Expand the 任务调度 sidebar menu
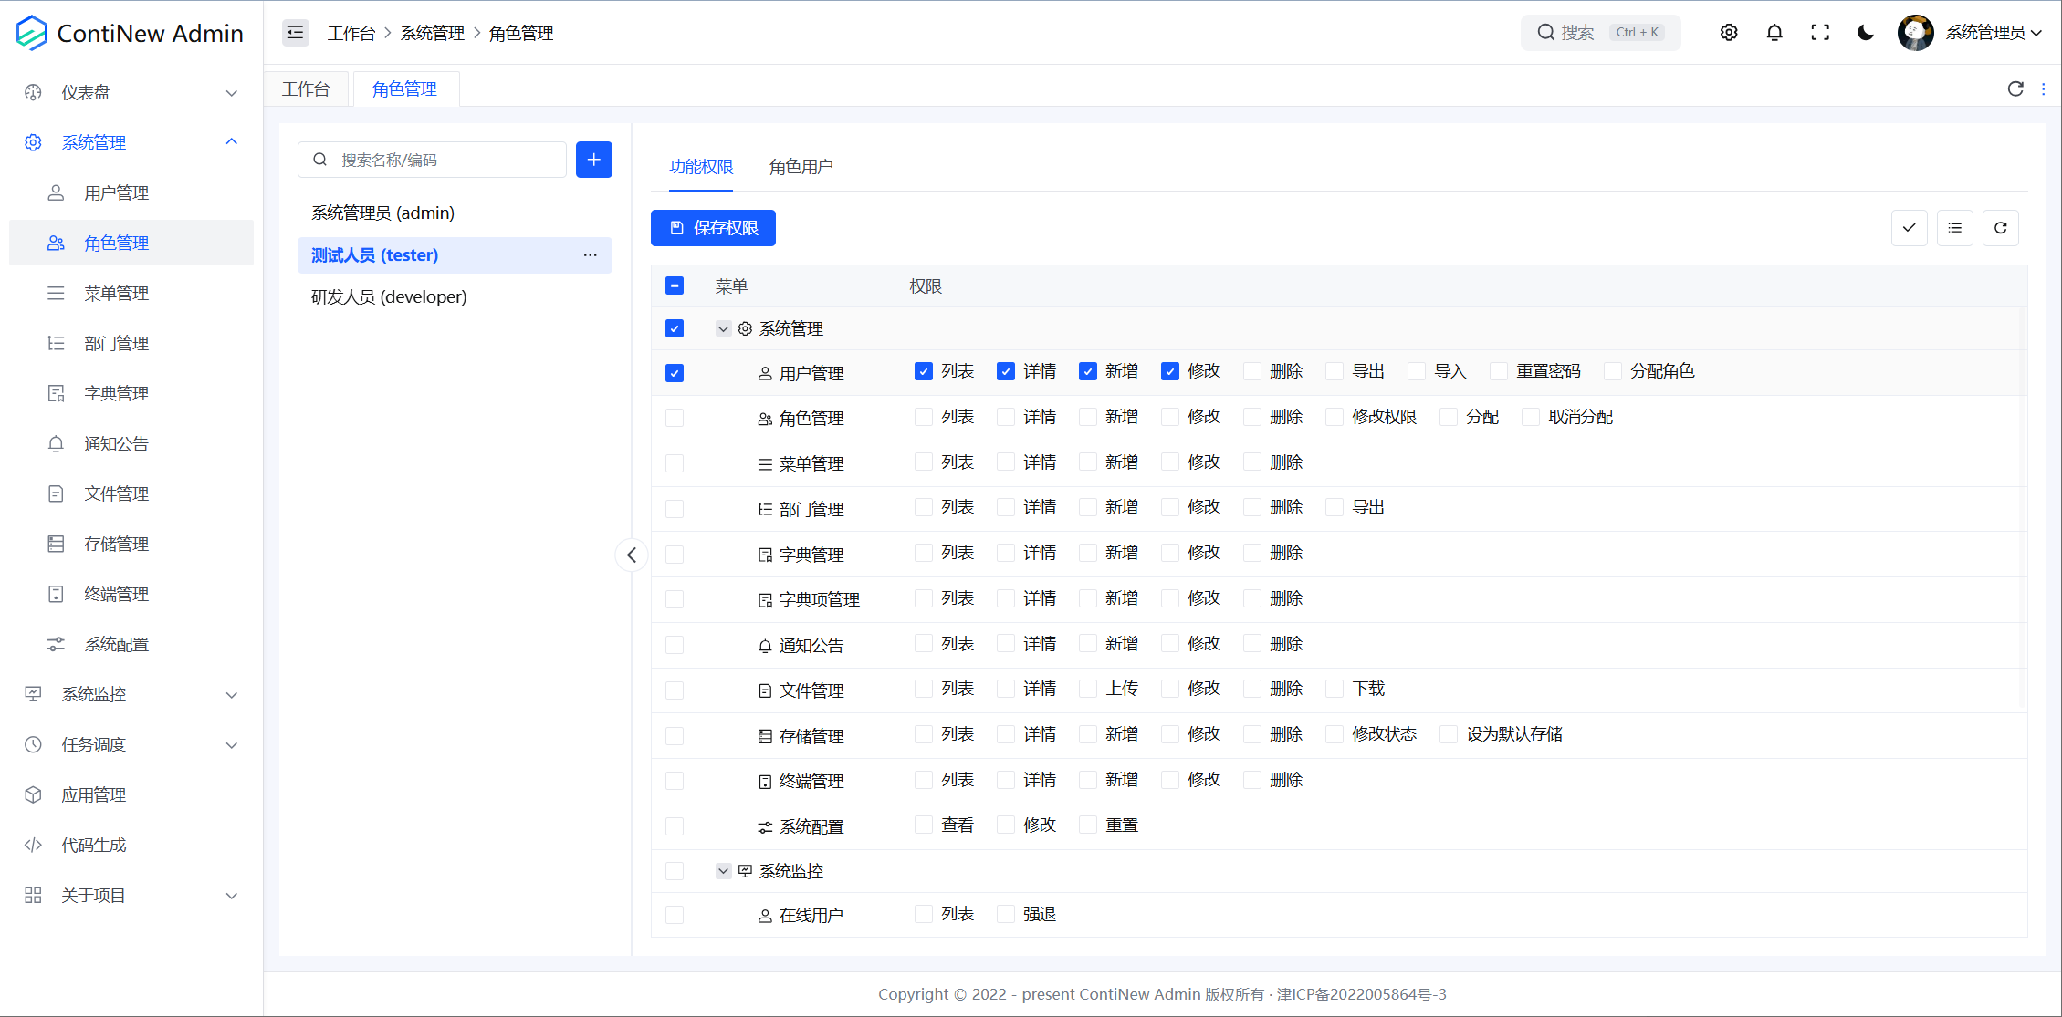Image resolution: width=2062 pixels, height=1017 pixels. (x=131, y=744)
